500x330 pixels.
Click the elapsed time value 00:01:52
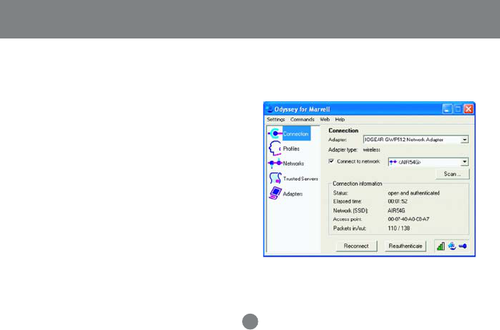[x=397, y=201]
